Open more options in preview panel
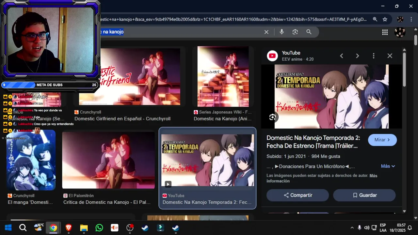Viewport: 418px width, 235px height. (x=374, y=56)
